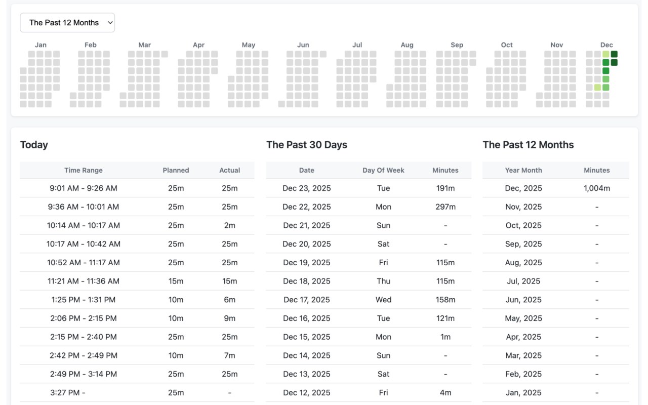This screenshot has width=648, height=405.
Task: Click the light green cell in December's top row
Action: coord(606,54)
